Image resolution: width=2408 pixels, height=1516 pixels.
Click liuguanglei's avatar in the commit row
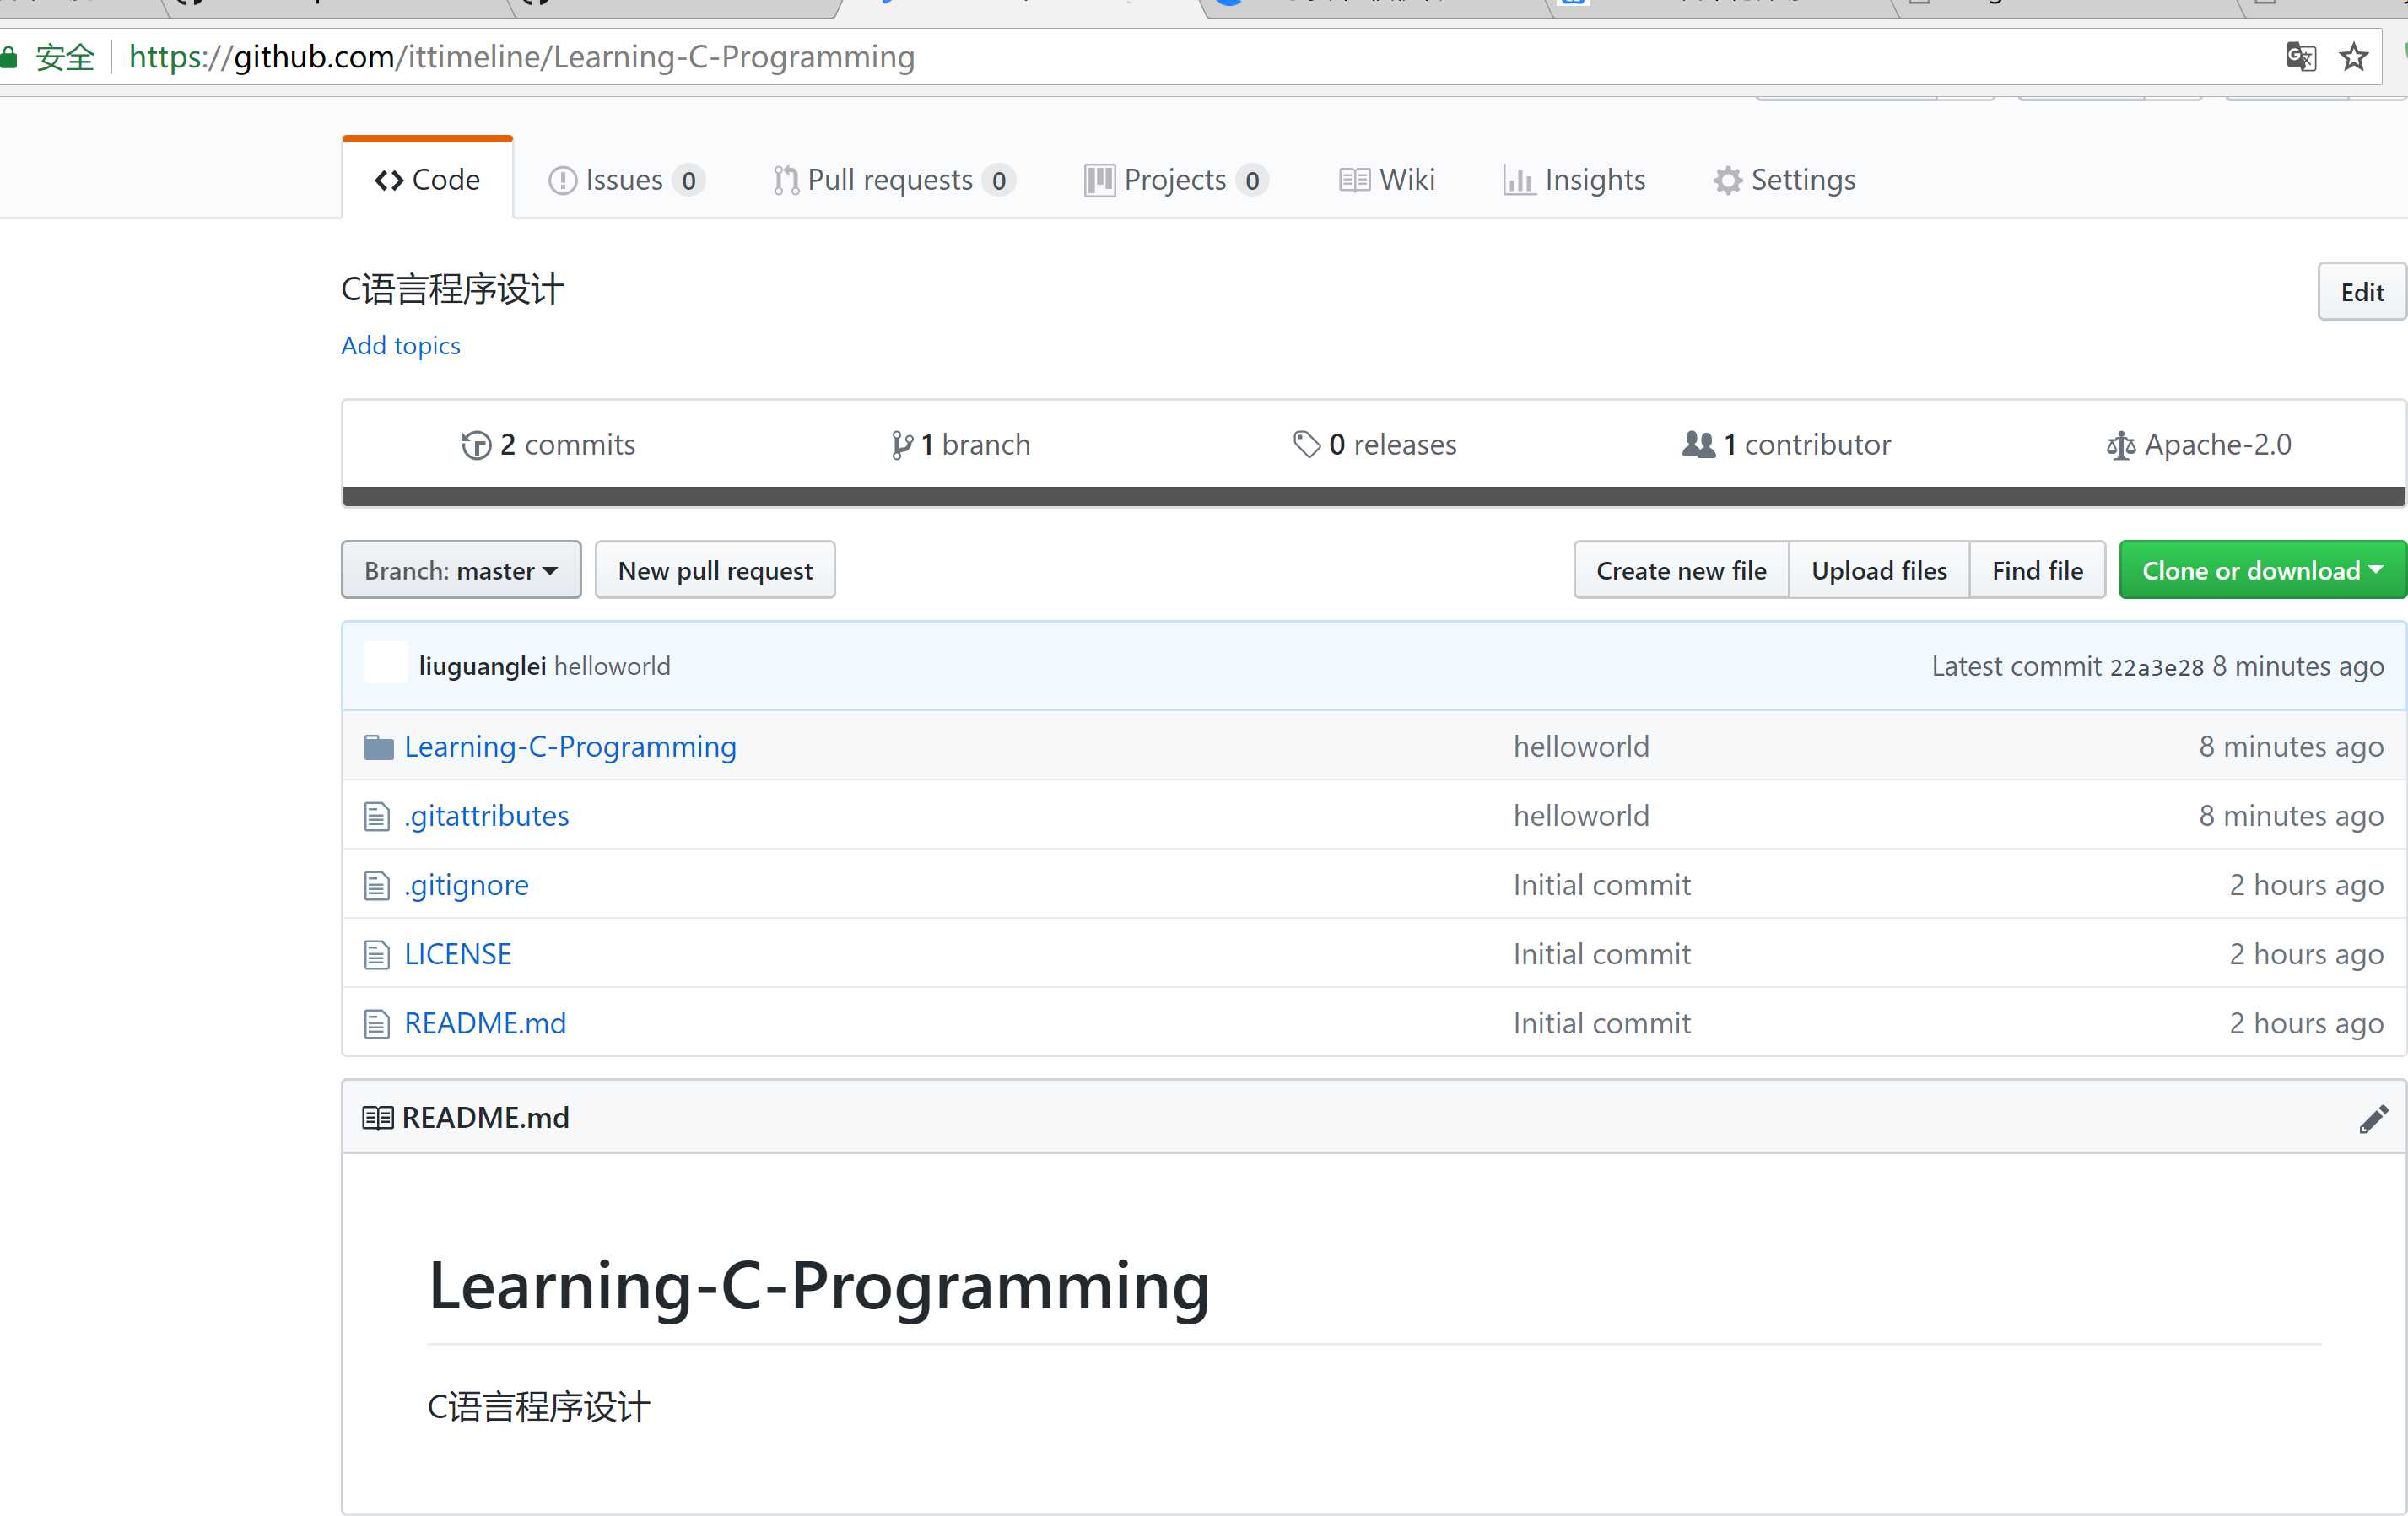coord(385,663)
